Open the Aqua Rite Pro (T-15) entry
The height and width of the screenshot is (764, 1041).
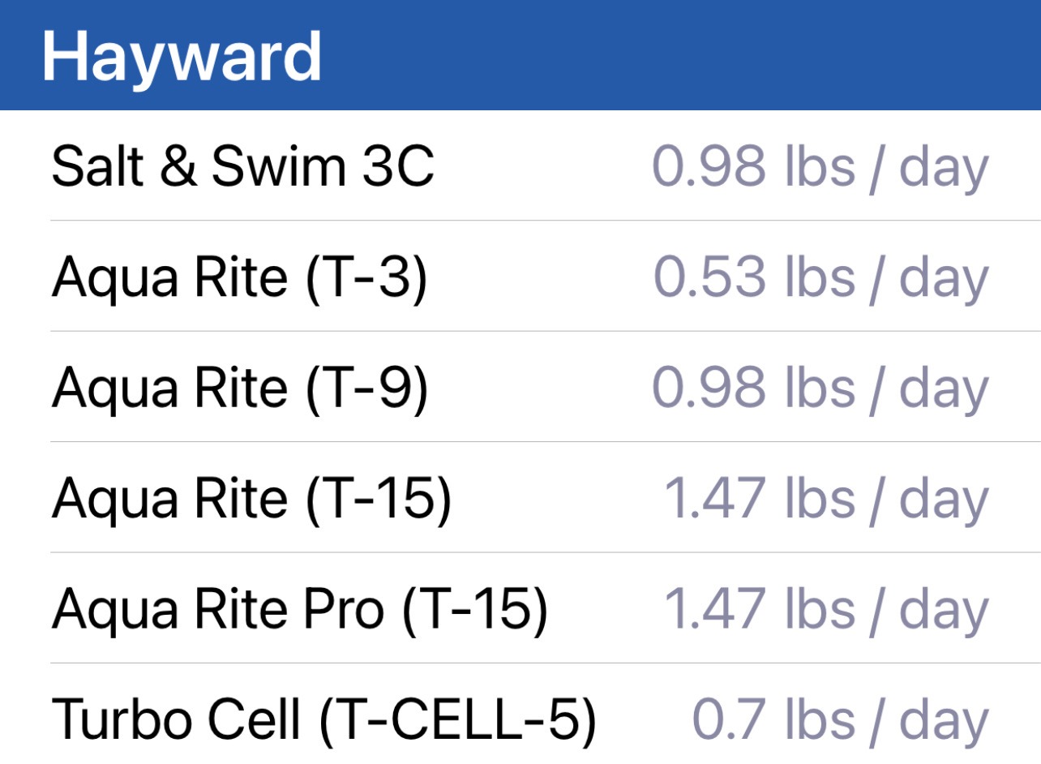[520, 608]
